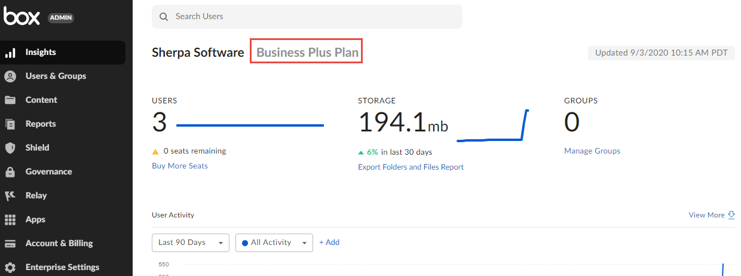Click the + Add activity filter button
This screenshot has width=741, height=276.
tap(329, 243)
